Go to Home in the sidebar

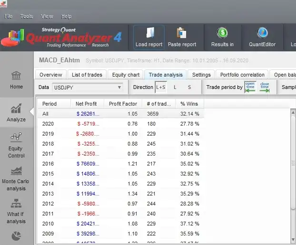tap(16, 79)
